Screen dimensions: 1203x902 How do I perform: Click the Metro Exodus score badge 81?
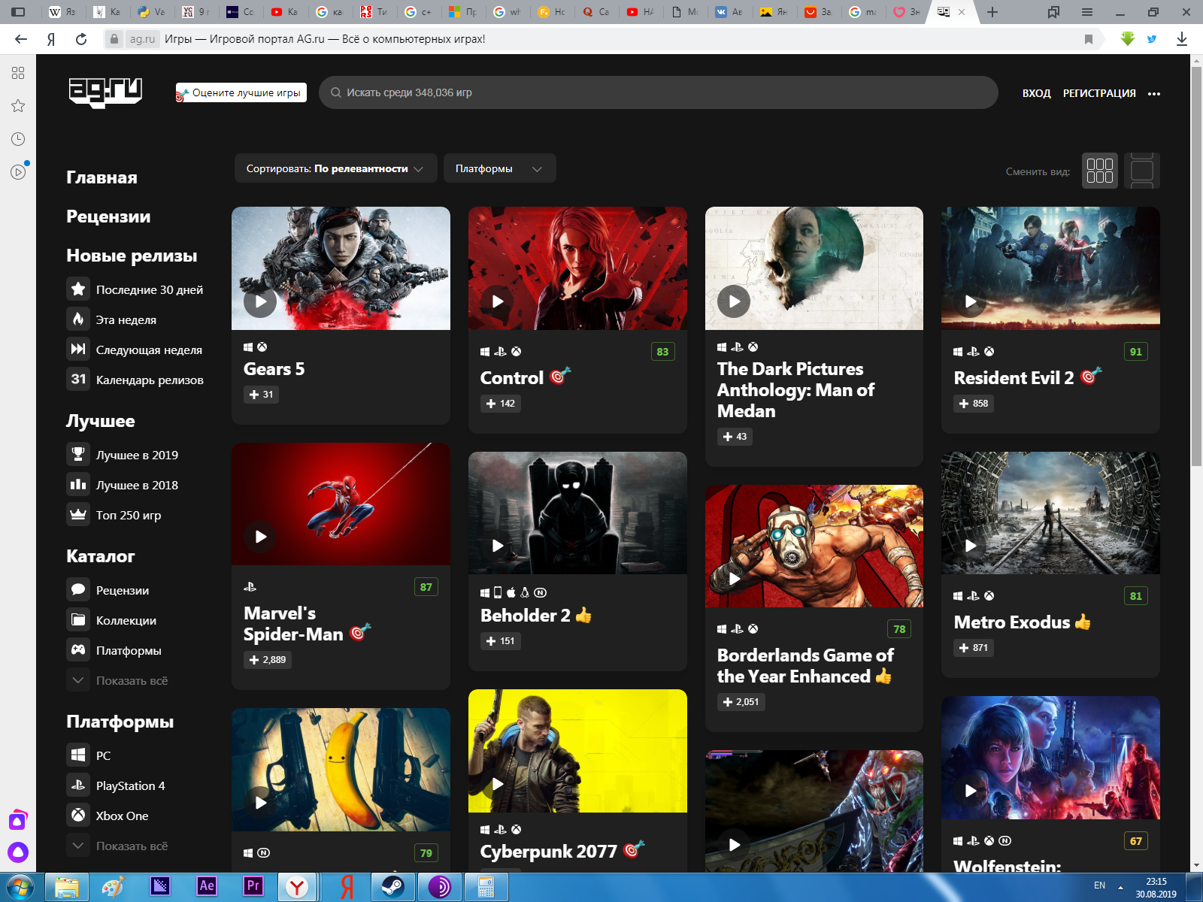(1135, 596)
